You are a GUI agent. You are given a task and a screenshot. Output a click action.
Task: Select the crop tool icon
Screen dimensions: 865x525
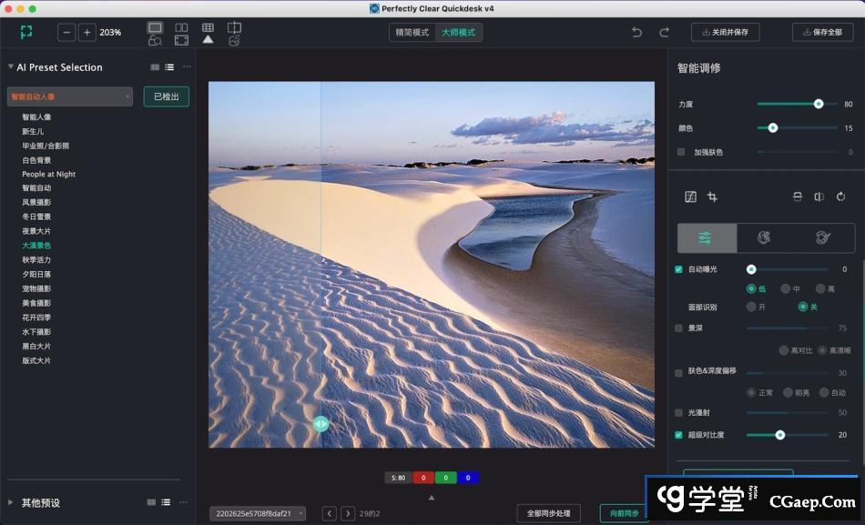[x=712, y=197]
